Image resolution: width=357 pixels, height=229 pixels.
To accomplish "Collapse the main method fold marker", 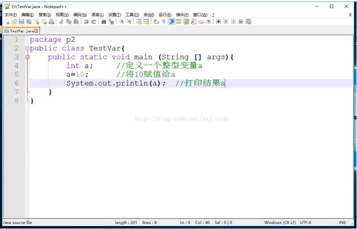I will click(27, 57).
